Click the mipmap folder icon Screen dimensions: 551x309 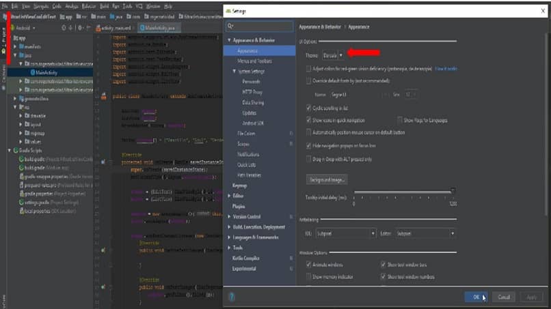click(27, 133)
